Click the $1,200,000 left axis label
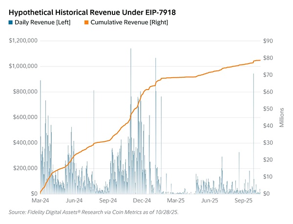 [23, 41]
